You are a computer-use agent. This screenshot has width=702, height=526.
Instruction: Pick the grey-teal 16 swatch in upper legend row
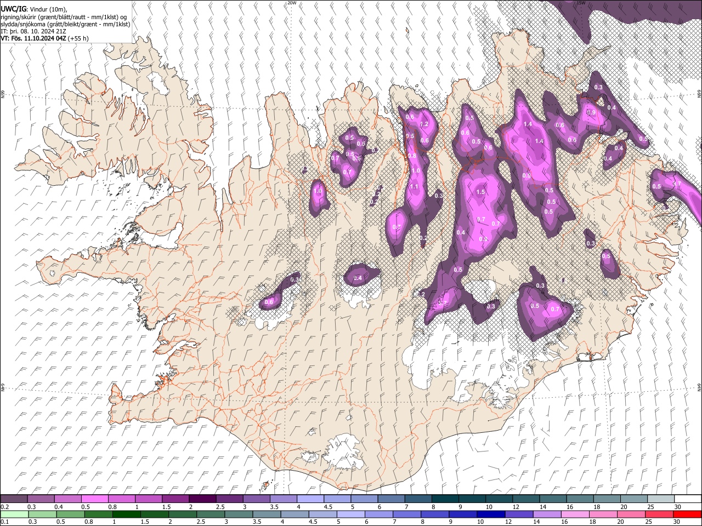[x=579, y=499]
